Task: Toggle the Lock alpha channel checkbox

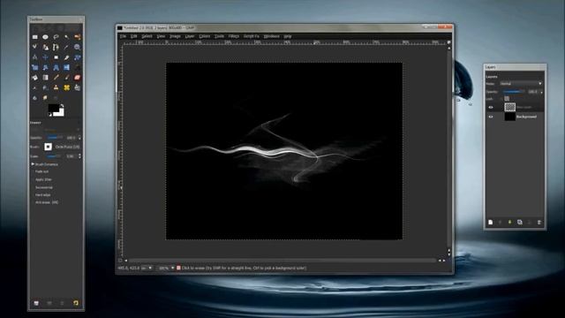Action: (x=507, y=99)
